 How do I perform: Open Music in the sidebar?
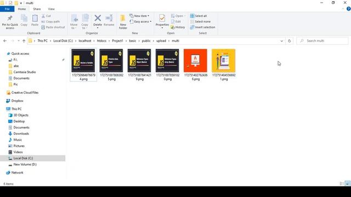(x=18, y=140)
